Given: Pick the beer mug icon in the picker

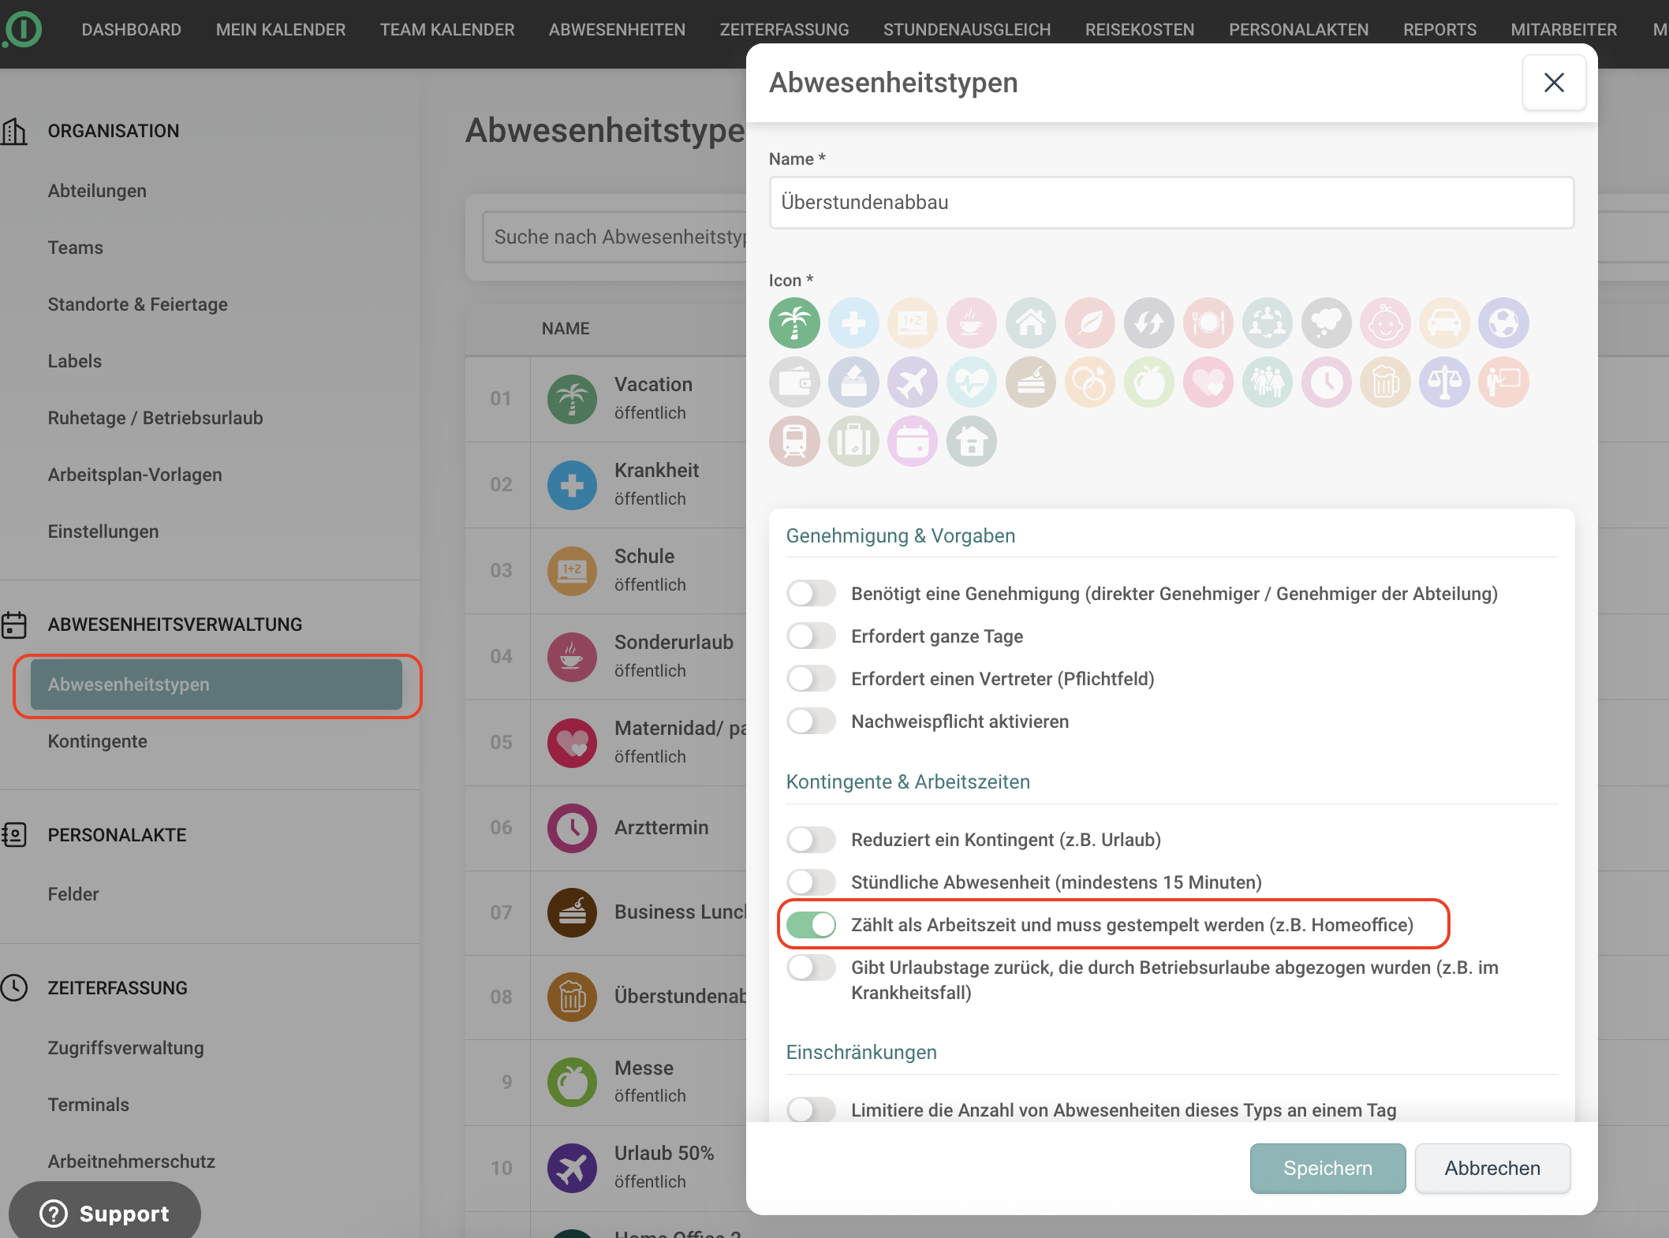Looking at the screenshot, I should tap(1386, 382).
